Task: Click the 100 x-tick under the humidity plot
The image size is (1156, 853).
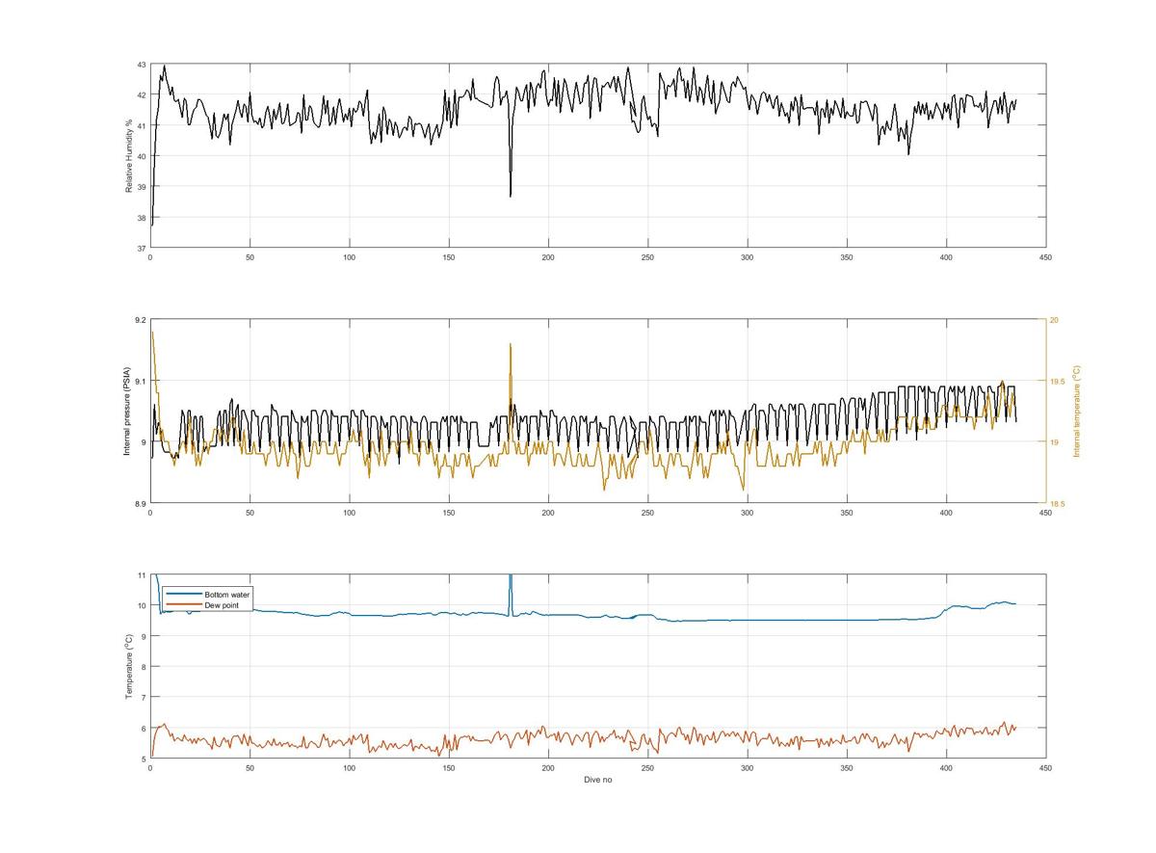Action: 349,257
